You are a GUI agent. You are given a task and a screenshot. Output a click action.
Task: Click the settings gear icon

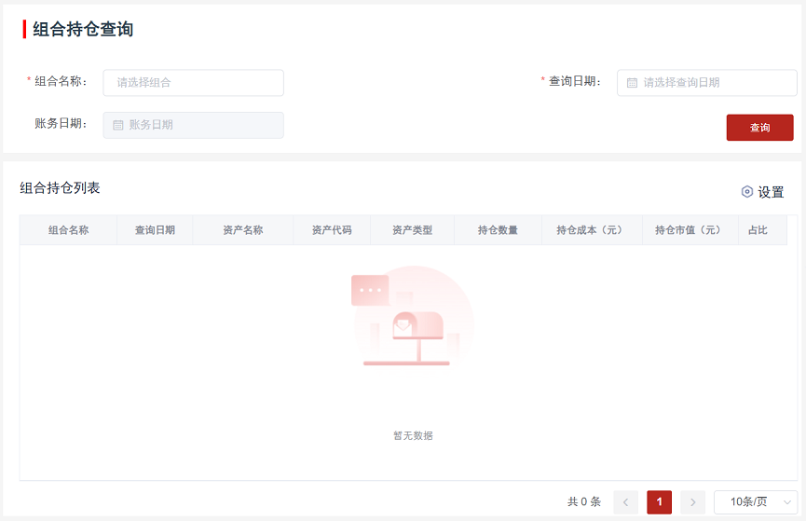(746, 192)
